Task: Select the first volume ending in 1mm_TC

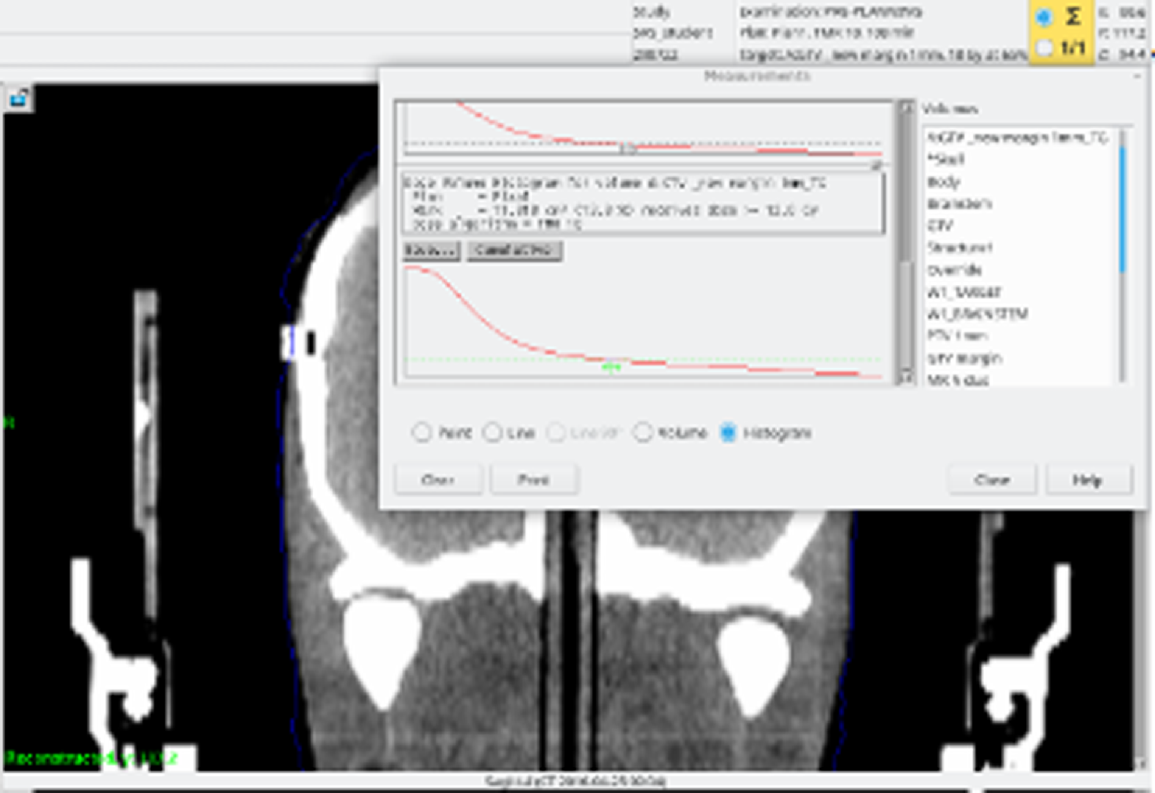Action: pos(1017,137)
